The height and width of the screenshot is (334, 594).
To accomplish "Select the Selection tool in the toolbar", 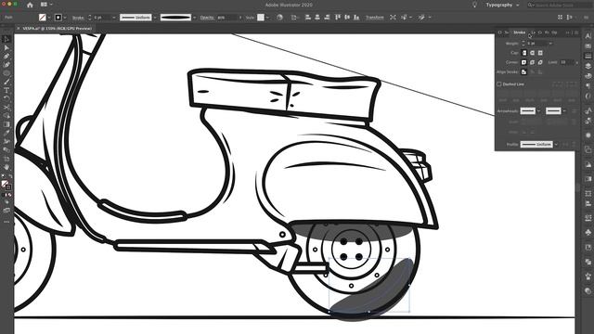I will coord(6,39).
